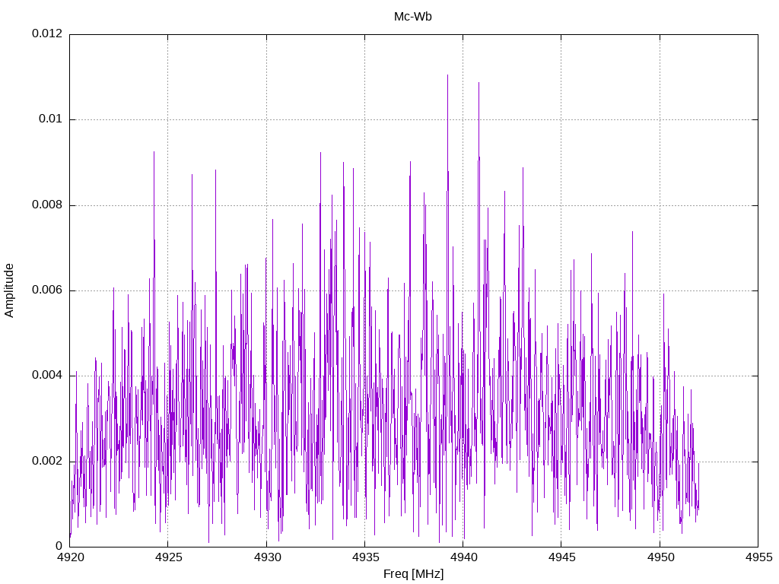Click the plot title Mc-Wb
This screenshot has width=779, height=584.
coord(413,17)
